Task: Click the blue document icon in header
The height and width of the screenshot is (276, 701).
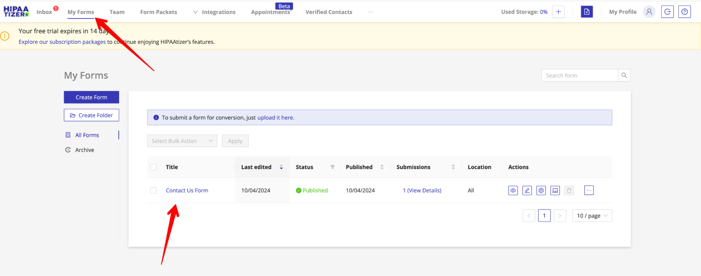Action: point(587,12)
